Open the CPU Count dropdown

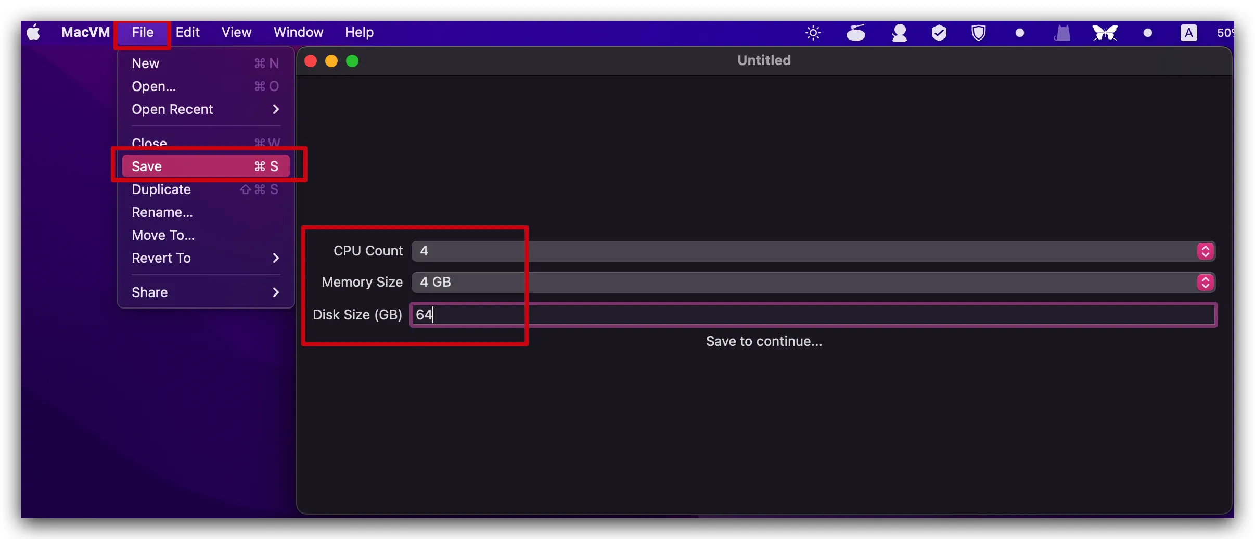pos(813,251)
